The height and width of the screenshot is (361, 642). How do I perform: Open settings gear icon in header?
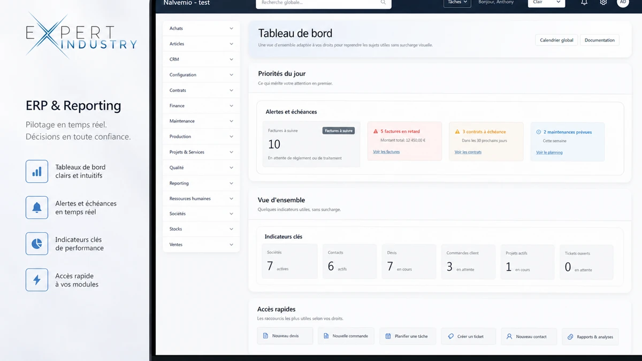point(603,3)
